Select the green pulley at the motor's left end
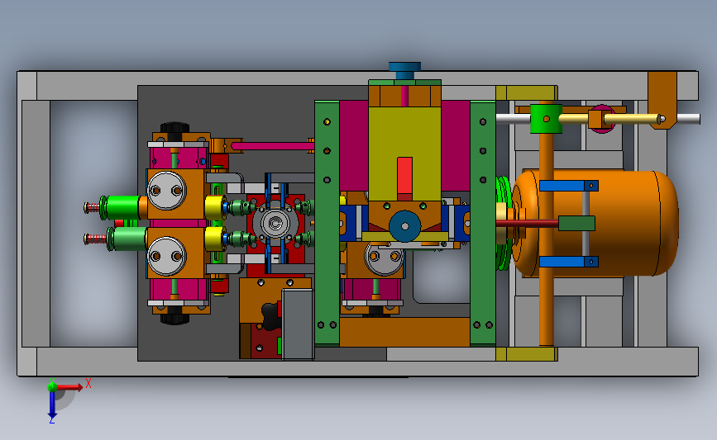Viewport: 717px width, 440px height. 504,224
